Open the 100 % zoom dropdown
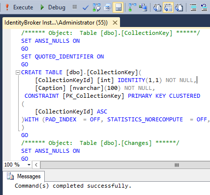 pyautogui.click(x=29, y=165)
